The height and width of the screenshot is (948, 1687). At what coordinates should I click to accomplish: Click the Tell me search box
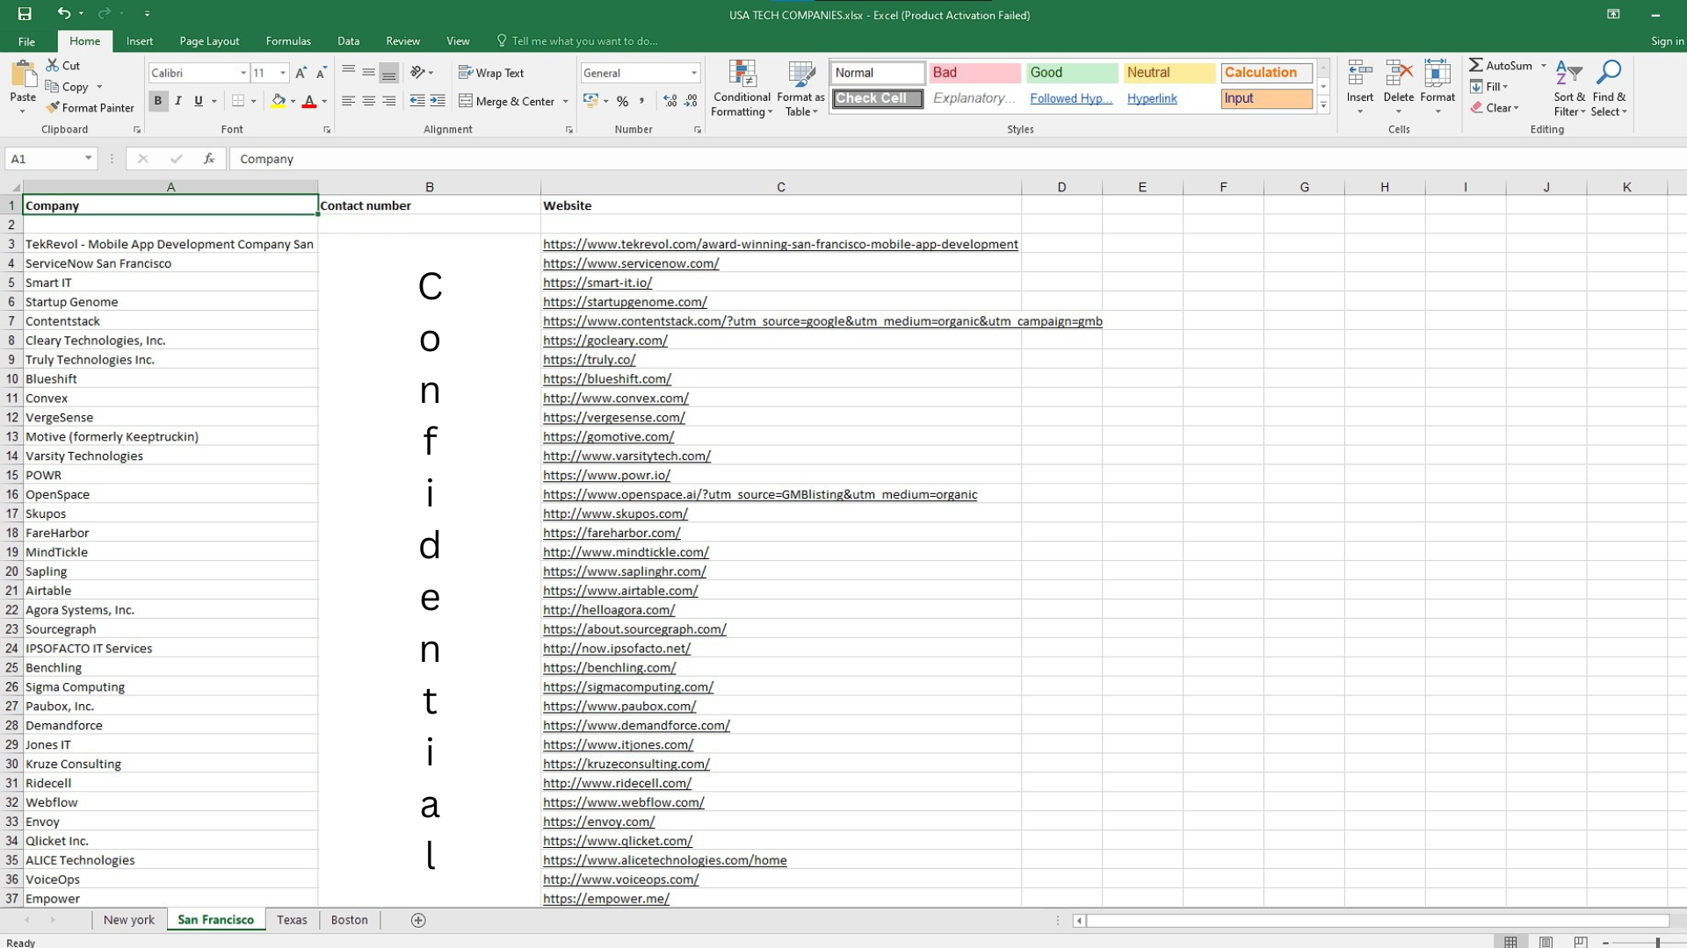coord(584,41)
